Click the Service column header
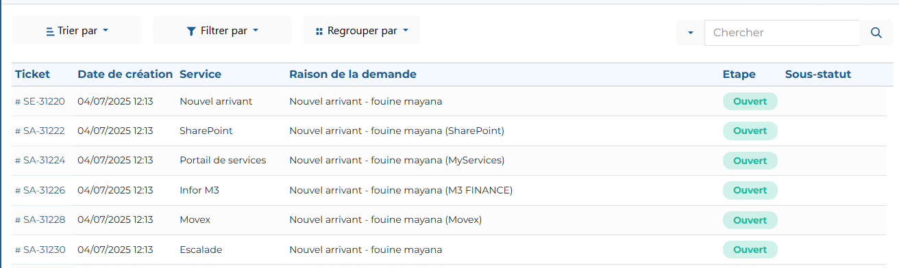The width and height of the screenshot is (899, 268). [x=200, y=74]
